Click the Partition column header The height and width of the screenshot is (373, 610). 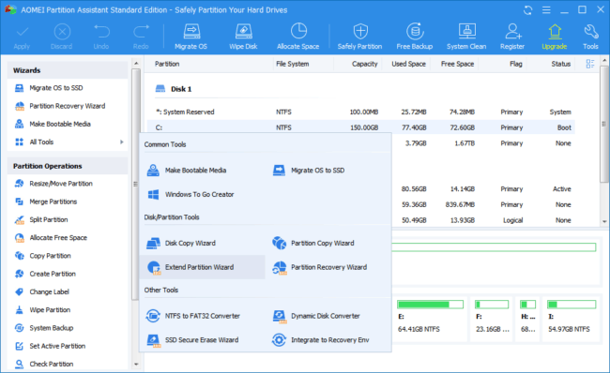(x=167, y=64)
